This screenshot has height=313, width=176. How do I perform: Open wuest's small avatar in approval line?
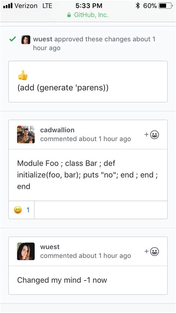(x=26, y=40)
